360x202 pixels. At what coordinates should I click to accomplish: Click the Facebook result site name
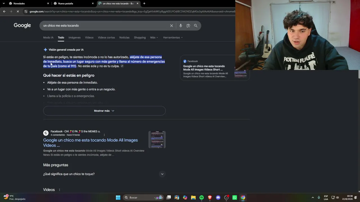(75, 131)
